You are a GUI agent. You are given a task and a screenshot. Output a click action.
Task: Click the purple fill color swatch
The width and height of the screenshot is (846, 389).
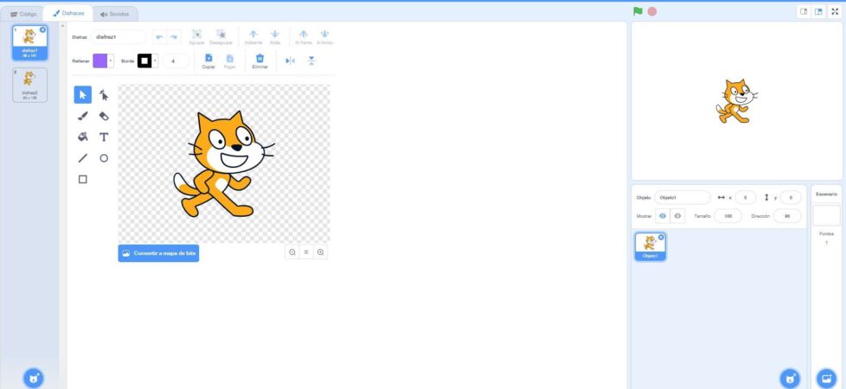coord(100,61)
